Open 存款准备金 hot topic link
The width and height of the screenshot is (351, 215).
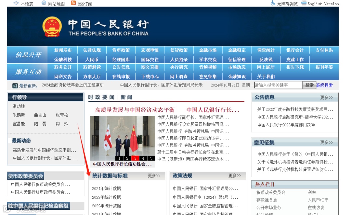coord(267,200)
